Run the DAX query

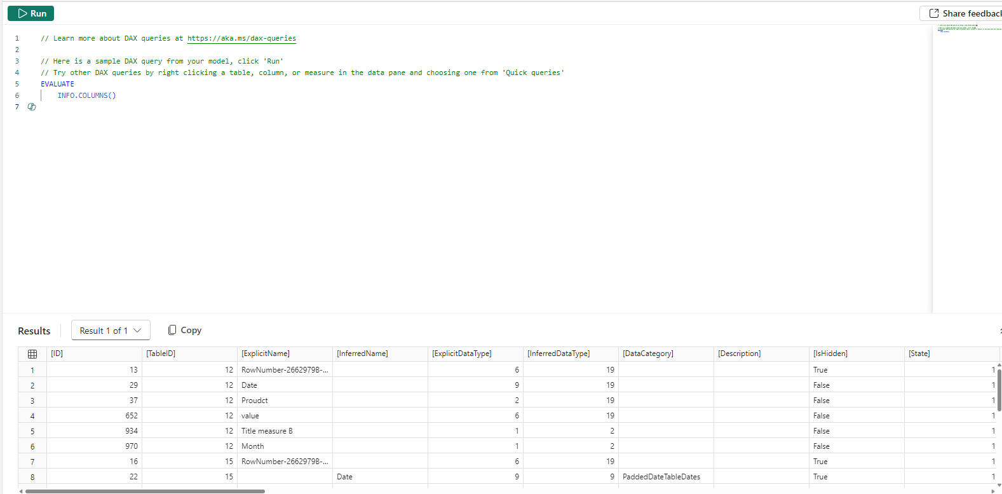30,13
